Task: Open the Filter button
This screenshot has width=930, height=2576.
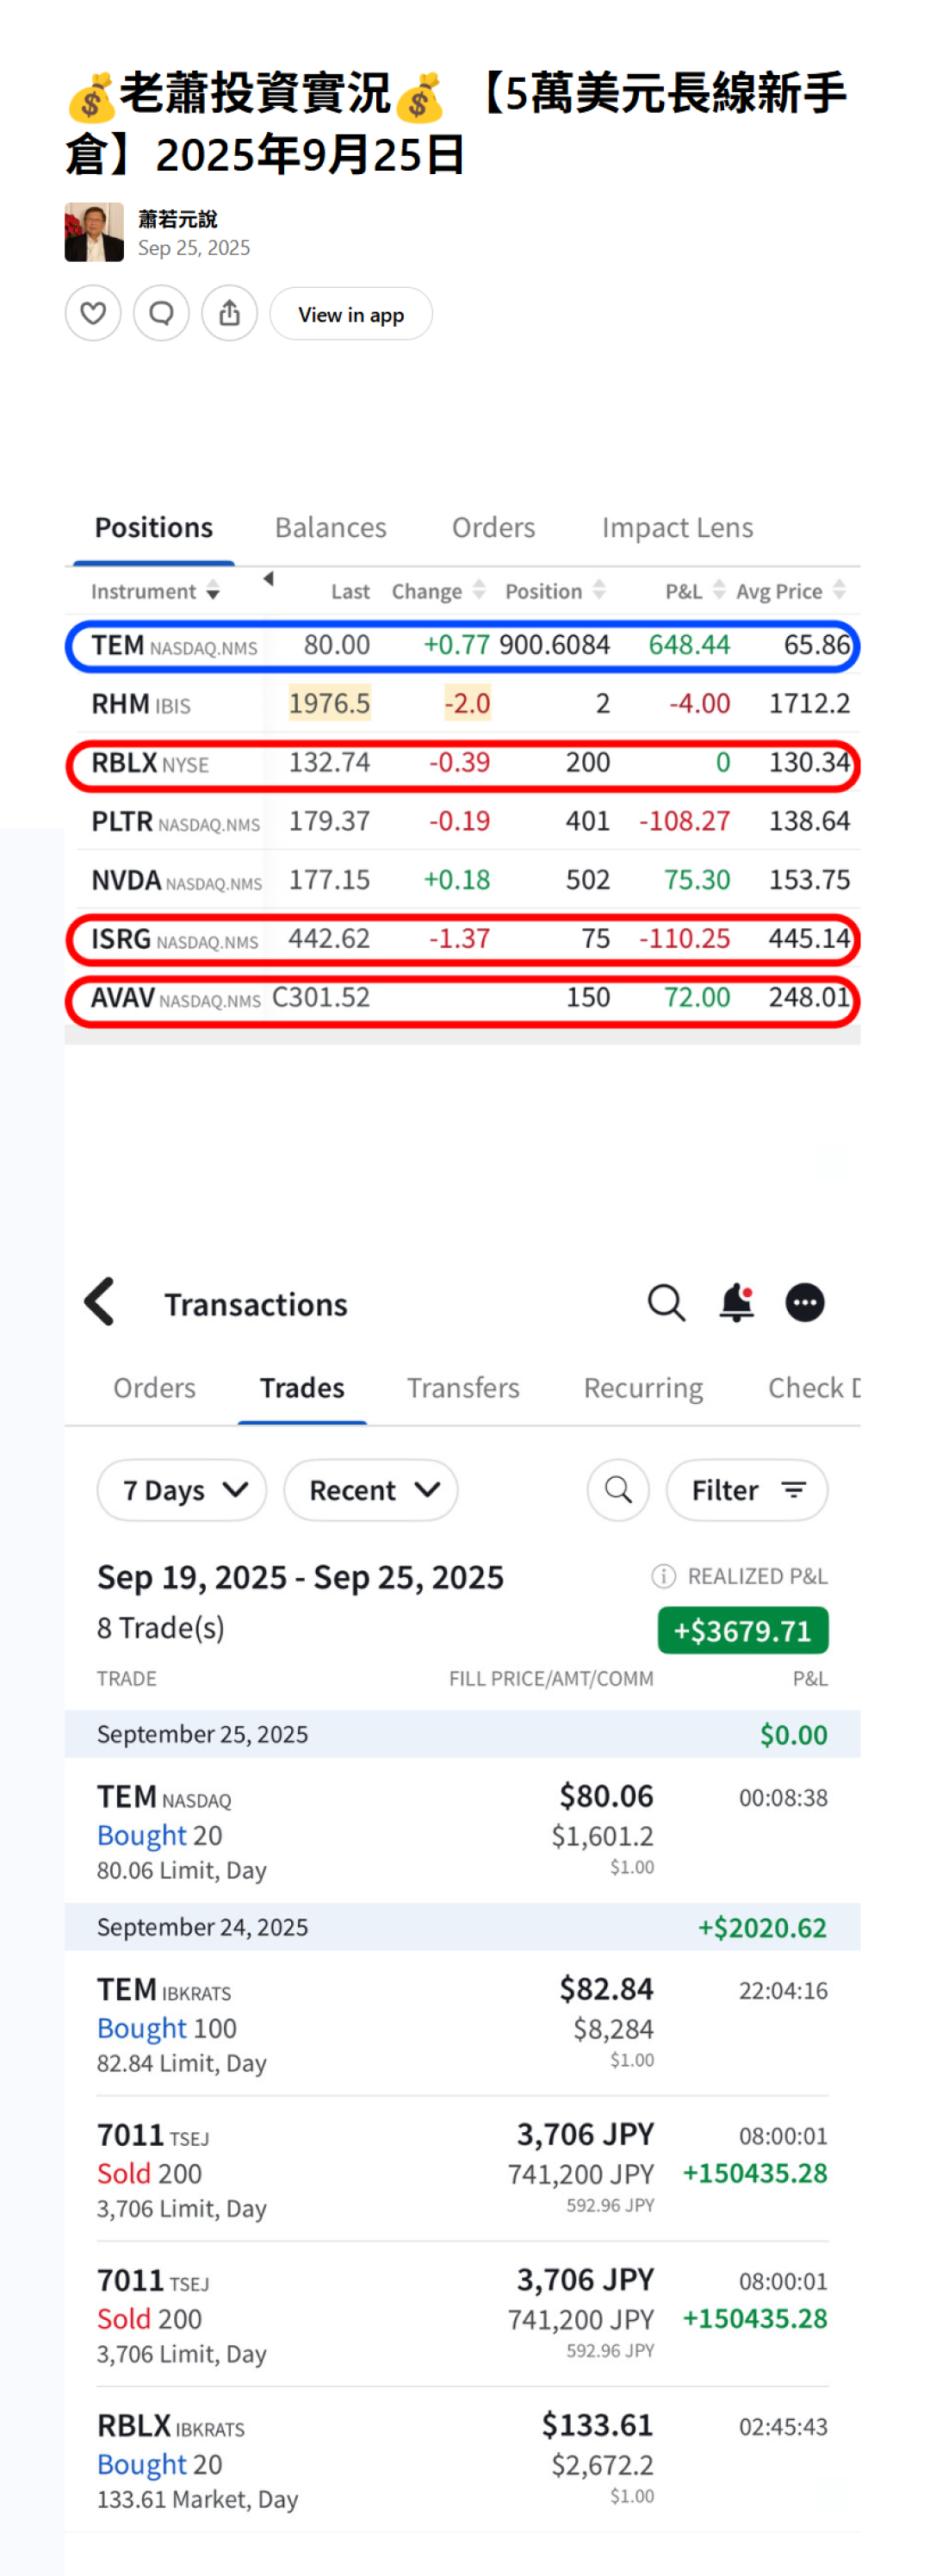Action: [747, 1490]
